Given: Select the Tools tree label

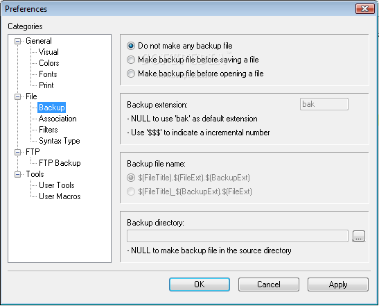Looking at the screenshot, I should pos(35,174).
